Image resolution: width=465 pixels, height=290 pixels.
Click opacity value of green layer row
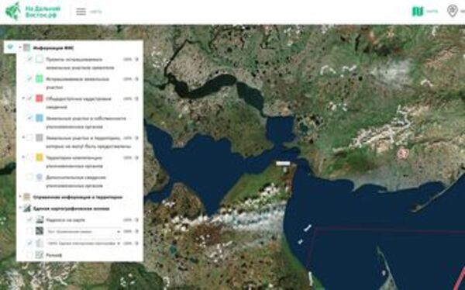[128, 79]
